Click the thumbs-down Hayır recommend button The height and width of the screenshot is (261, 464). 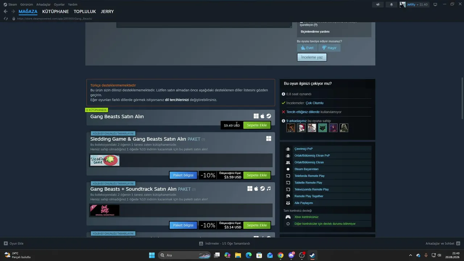click(329, 48)
